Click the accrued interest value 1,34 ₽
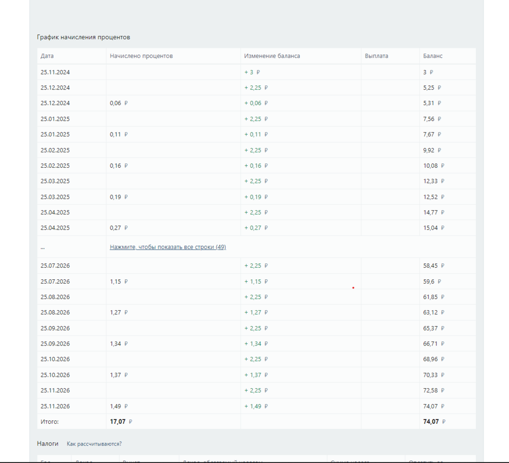The width and height of the screenshot is (509, 463). (x=119, y=344)
